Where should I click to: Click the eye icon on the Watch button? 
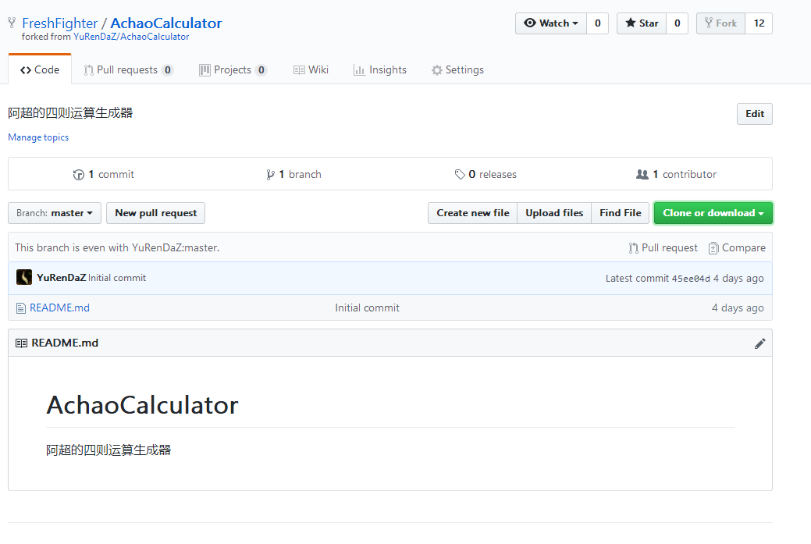[x=530, y=23]
